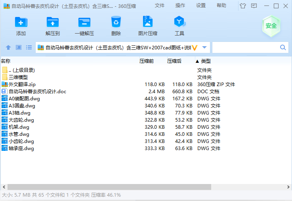The width and height of the screenshot is (292, 201).
Task: Go up one directory with arrow icon
Action: [x=8, y=47]
